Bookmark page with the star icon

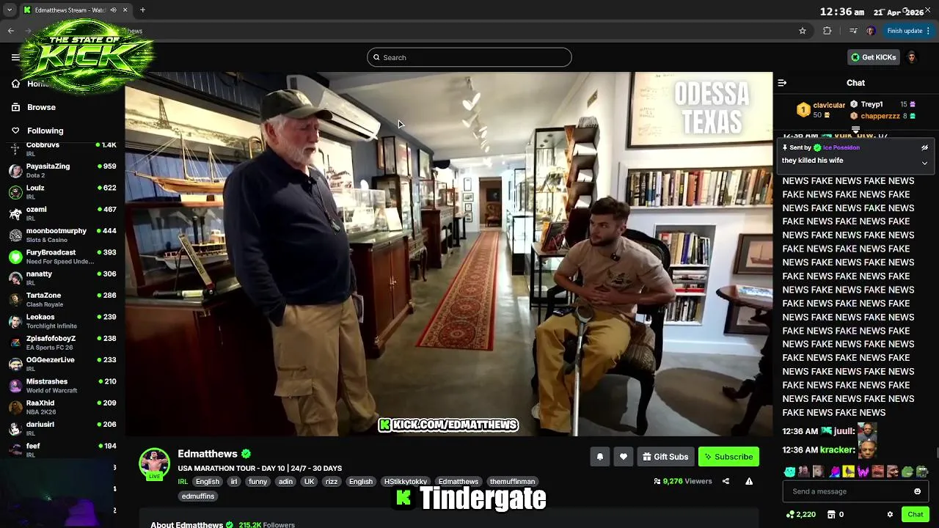pyautogui.click(x=803, y=31)
